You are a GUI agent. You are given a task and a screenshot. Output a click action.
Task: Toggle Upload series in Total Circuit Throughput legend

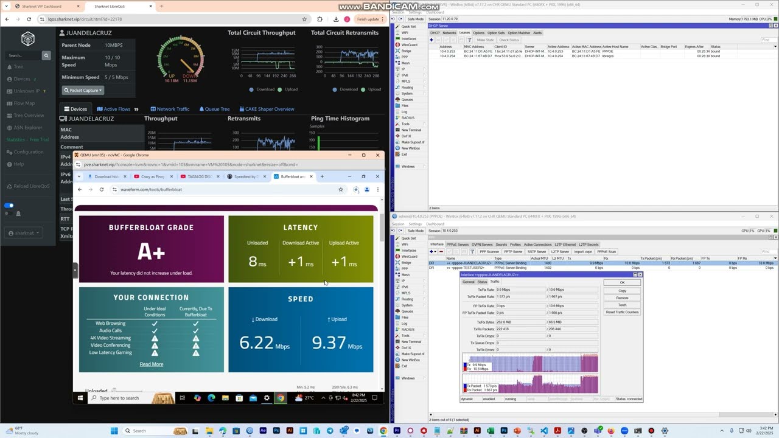point(287,89)
